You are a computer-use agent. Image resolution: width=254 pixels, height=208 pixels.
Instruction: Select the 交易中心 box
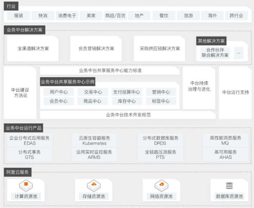coord(93,92)
